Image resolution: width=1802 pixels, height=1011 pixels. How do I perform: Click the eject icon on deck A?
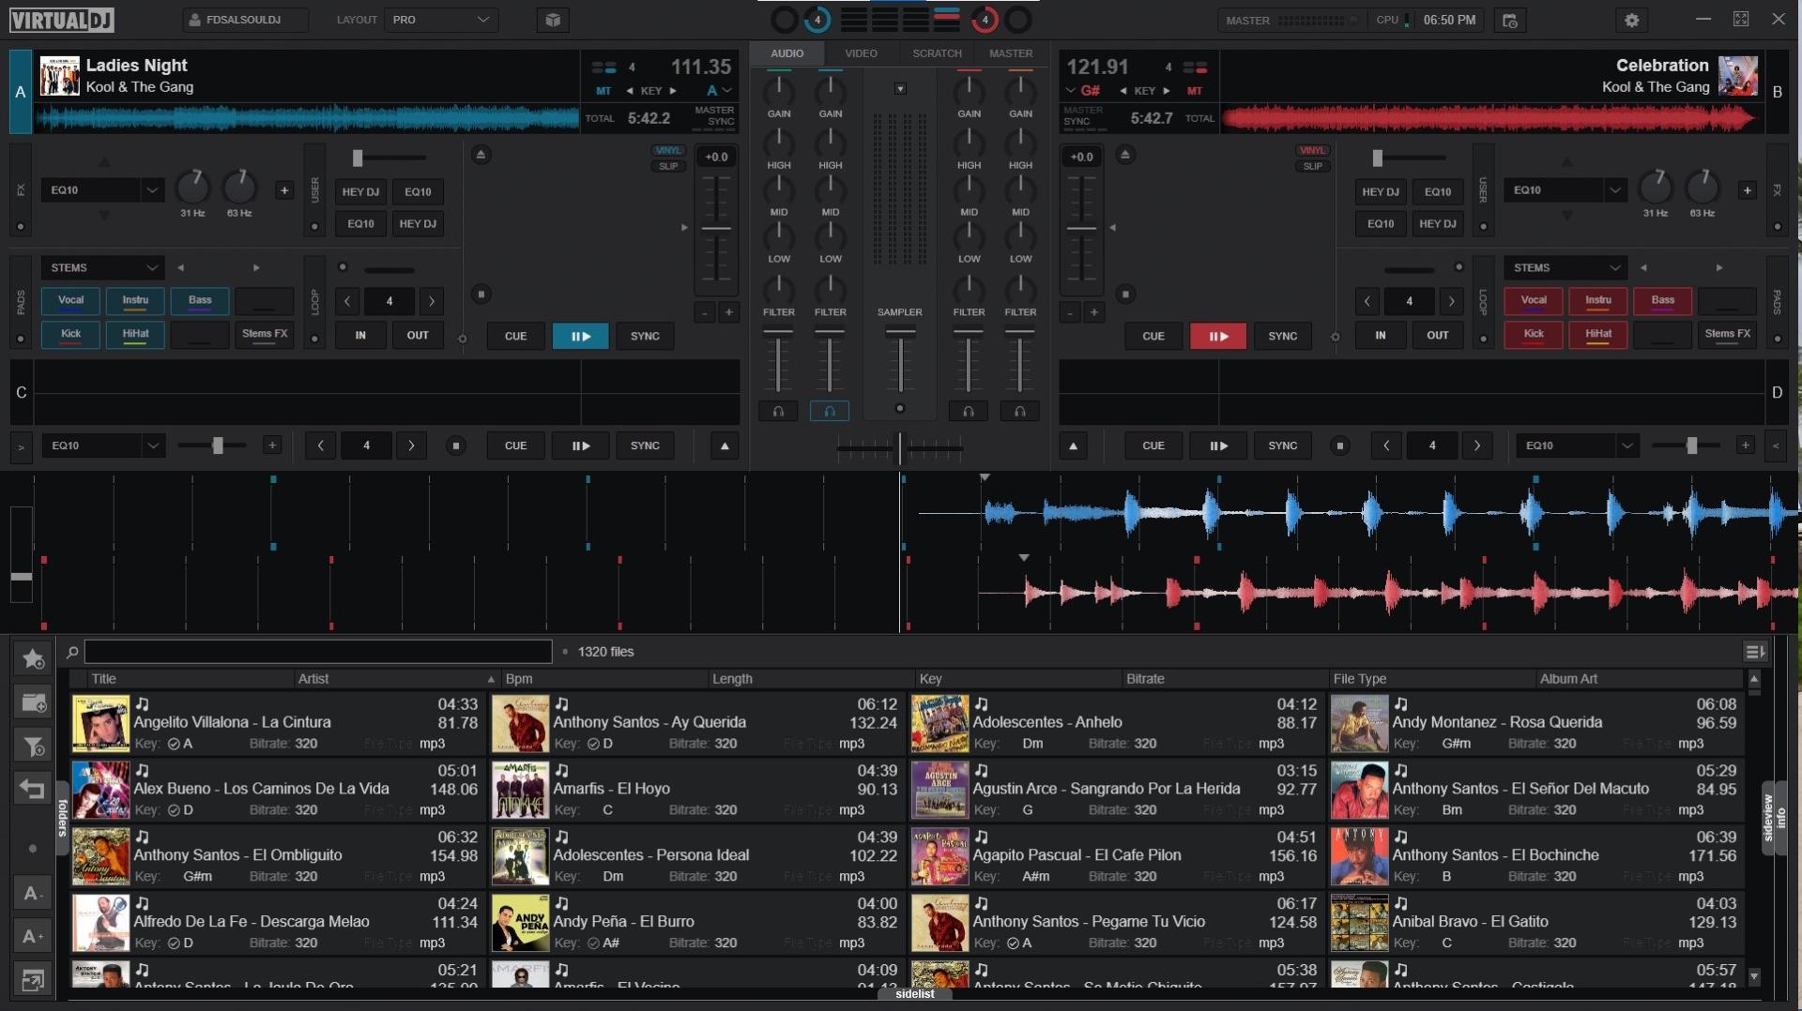pyautogui.click(x=481, y=155)
